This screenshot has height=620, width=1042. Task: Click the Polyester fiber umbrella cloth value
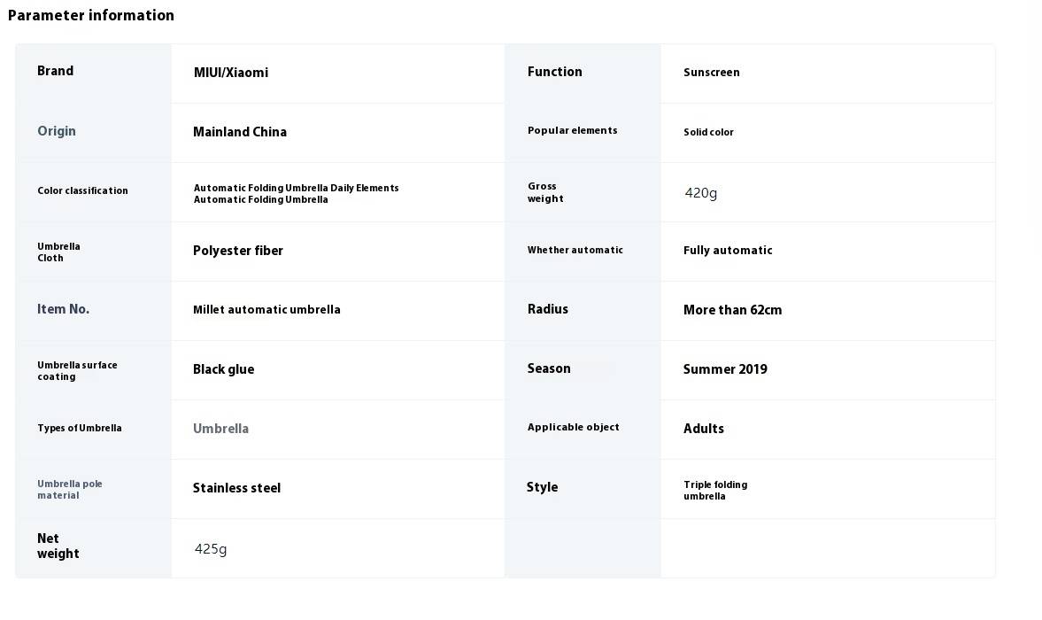(x=238, y=251)
